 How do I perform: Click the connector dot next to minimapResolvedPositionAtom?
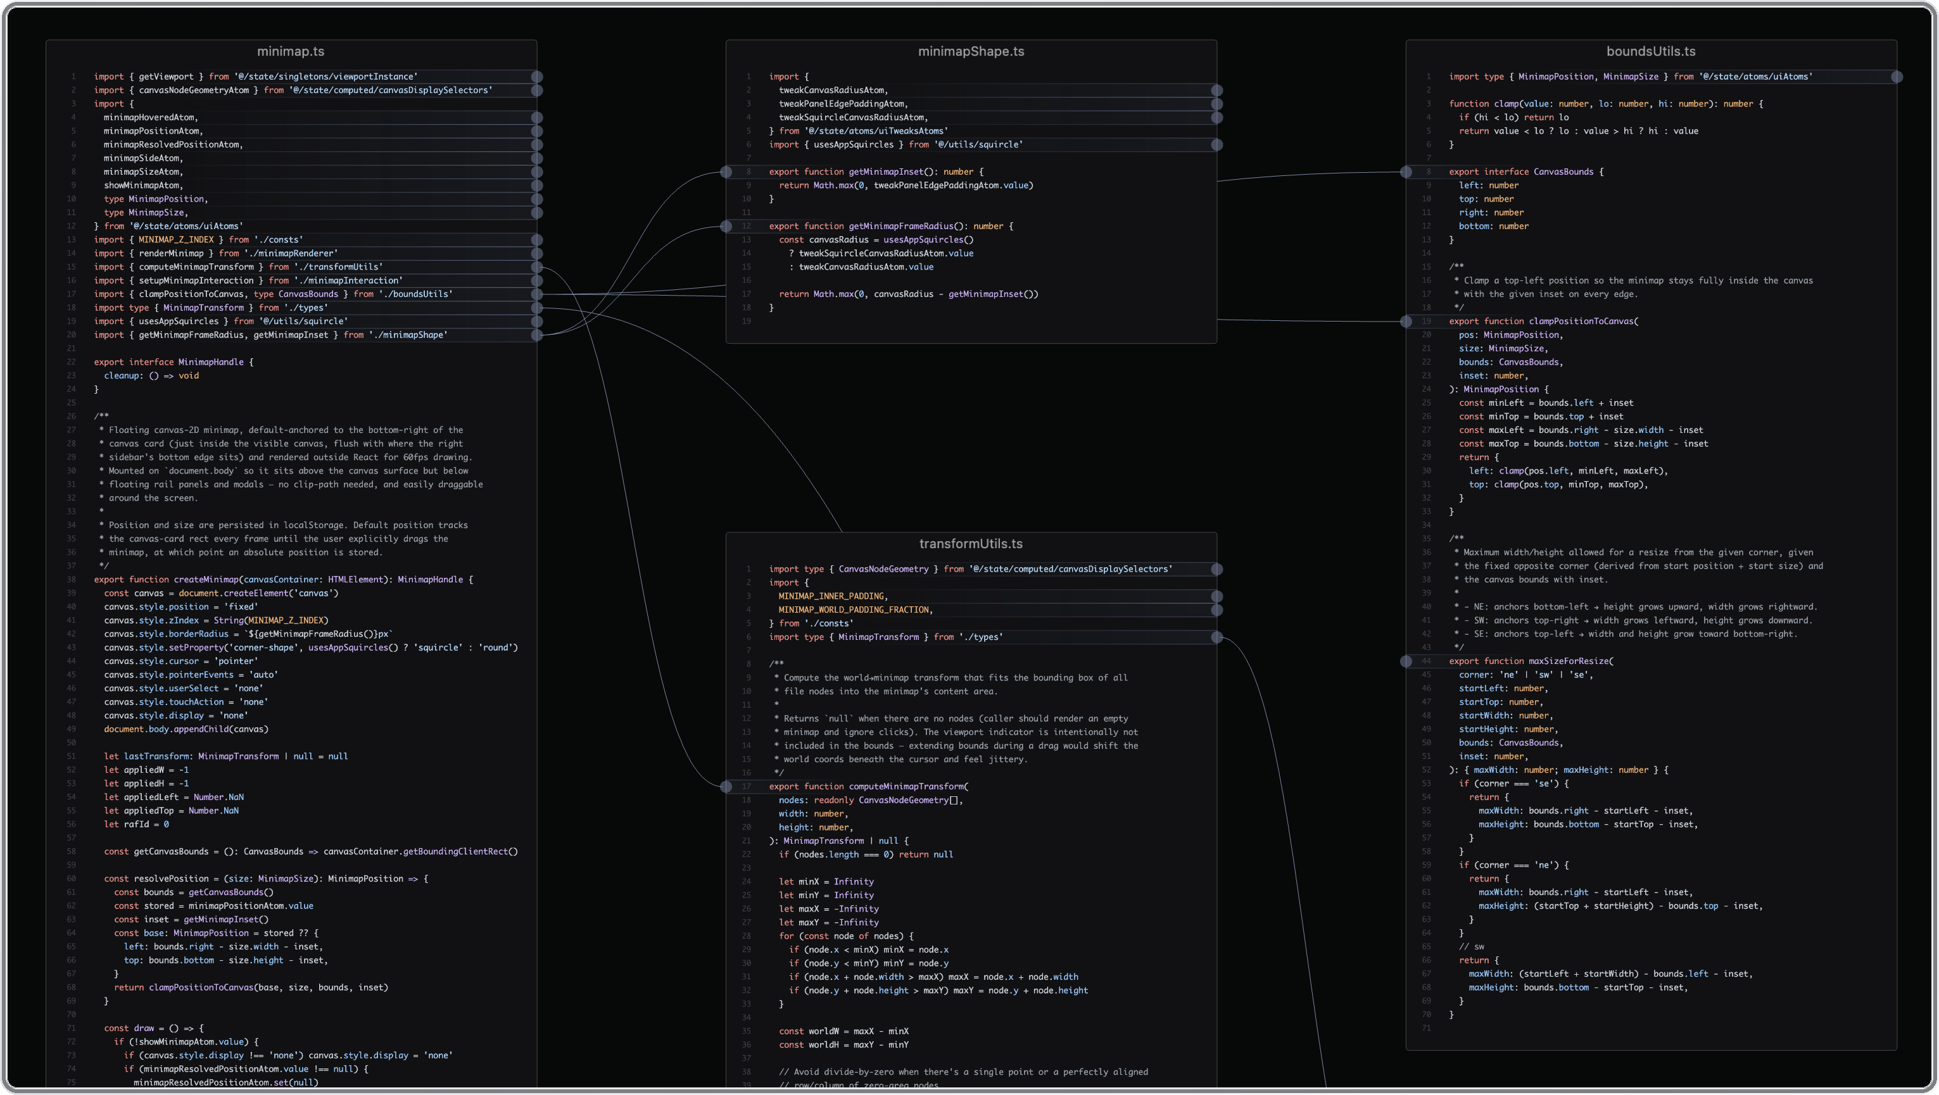[x=537, y=144]
